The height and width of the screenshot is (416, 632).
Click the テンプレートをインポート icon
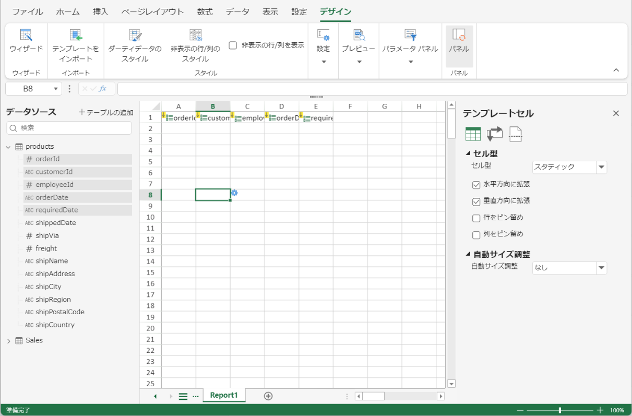76,35
